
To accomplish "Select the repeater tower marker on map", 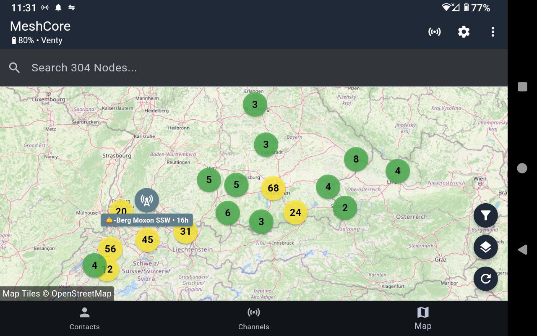I will [147, 200].
